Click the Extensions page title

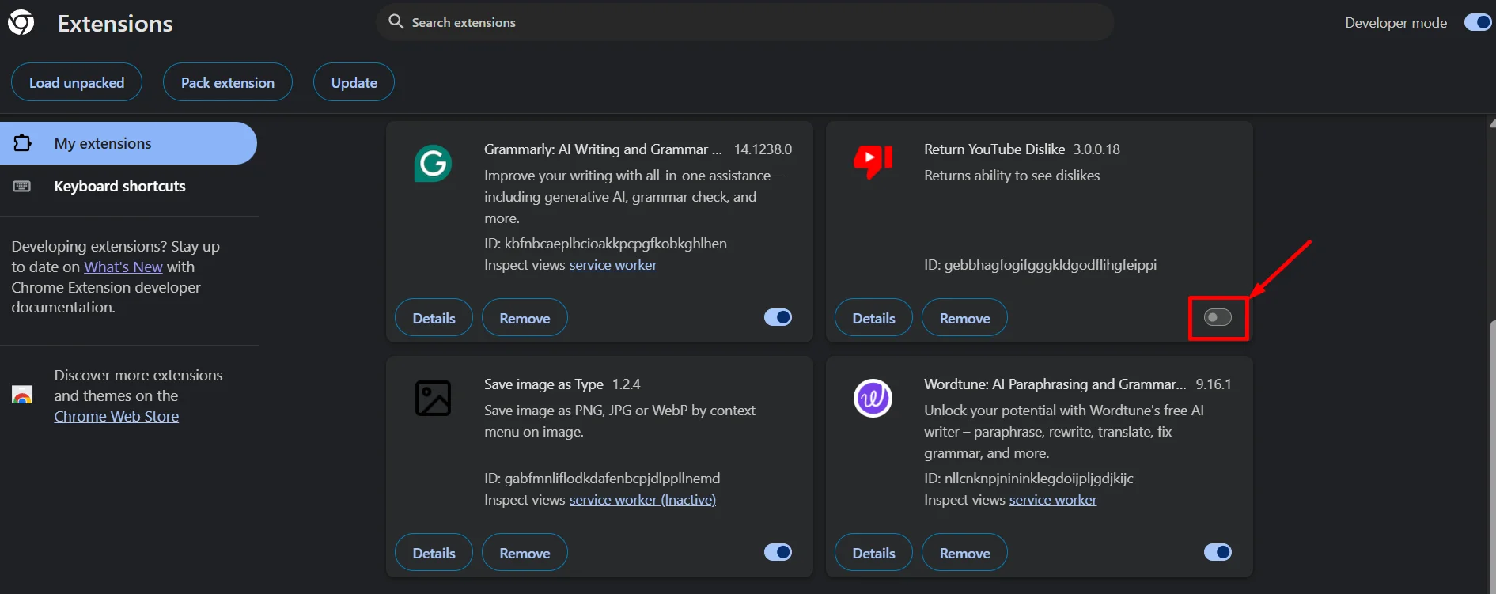pyautogui.click(x=116, y=24)
